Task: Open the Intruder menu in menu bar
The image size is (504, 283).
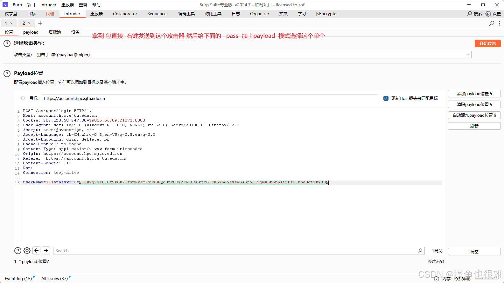Action: [x=48, y=5]
